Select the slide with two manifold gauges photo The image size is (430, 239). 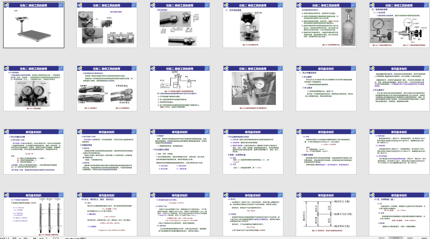(34, 88)
